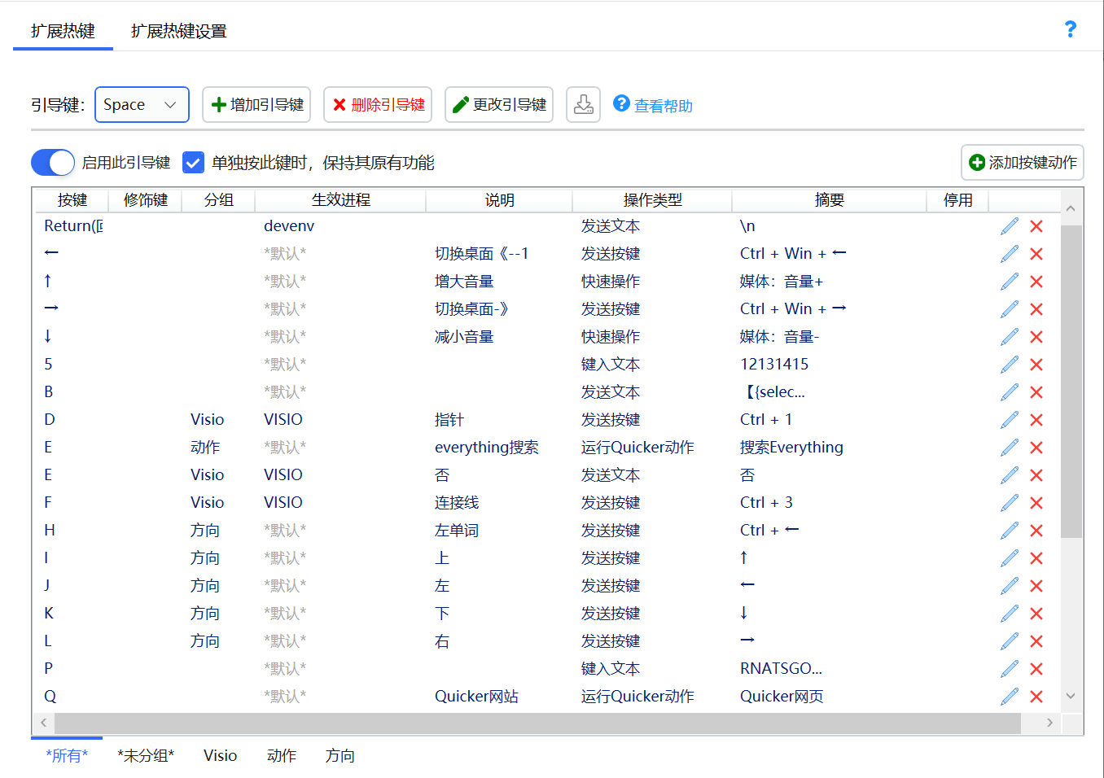1104x778 pixels.
Task: Edit the RNATSGO text entry row
Action: (x=1010, y=669)
